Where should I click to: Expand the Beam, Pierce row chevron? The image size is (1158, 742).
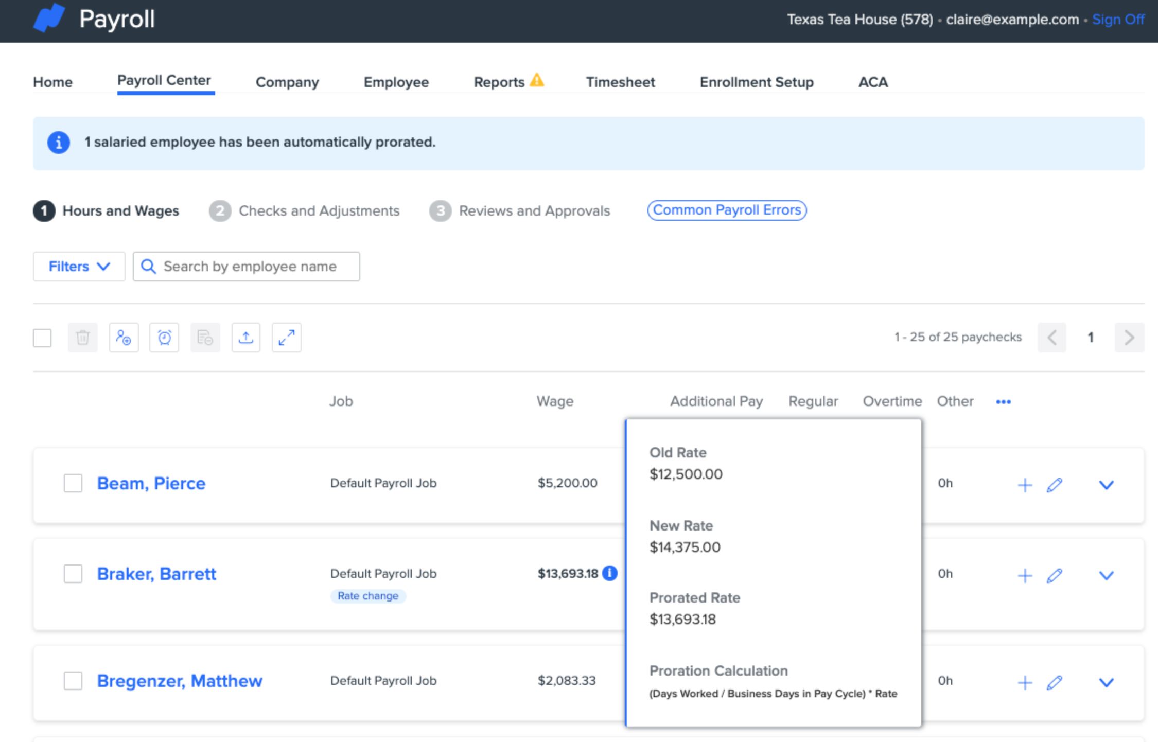(x=1107, y=485)
